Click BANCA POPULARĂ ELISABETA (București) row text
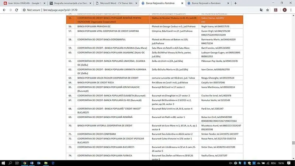The width and height of the screenshot is (295, 166). tap(111, 96)
